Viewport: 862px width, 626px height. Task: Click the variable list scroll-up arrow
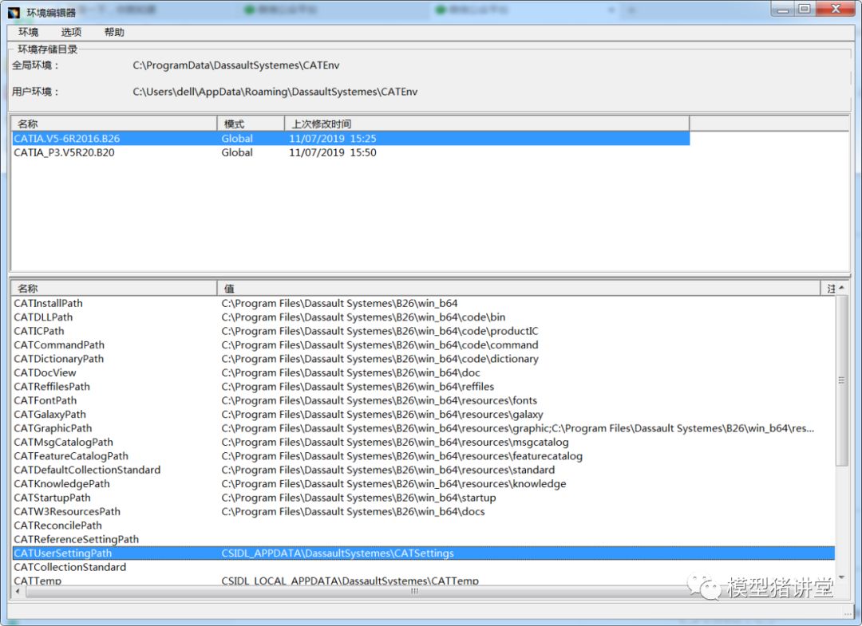click(x=841, y=288)
